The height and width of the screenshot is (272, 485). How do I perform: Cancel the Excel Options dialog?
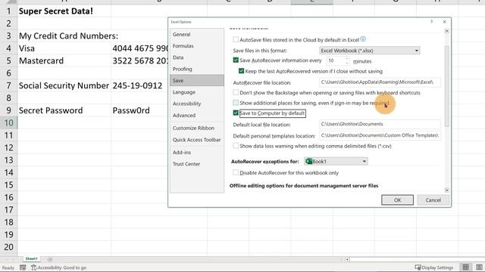433,199
